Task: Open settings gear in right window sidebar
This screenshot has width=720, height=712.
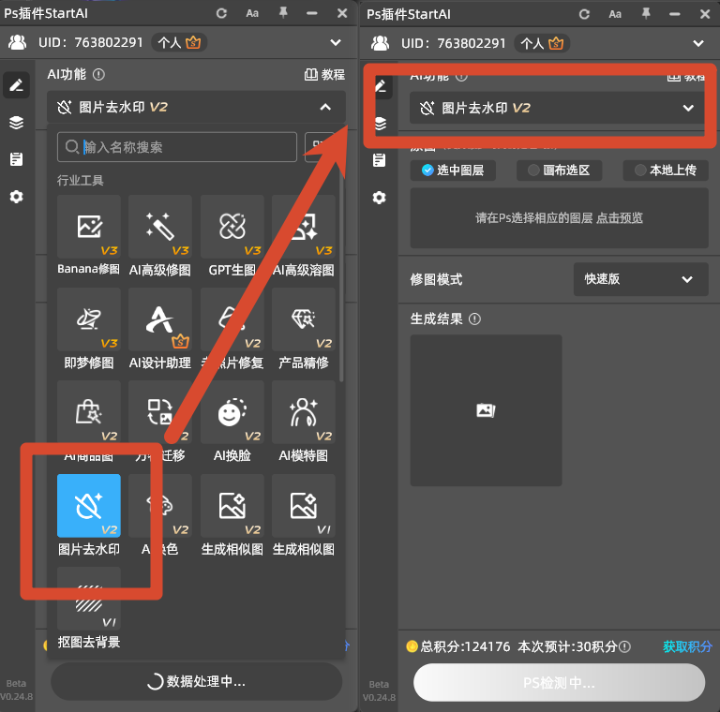Action: coord(380,198)
